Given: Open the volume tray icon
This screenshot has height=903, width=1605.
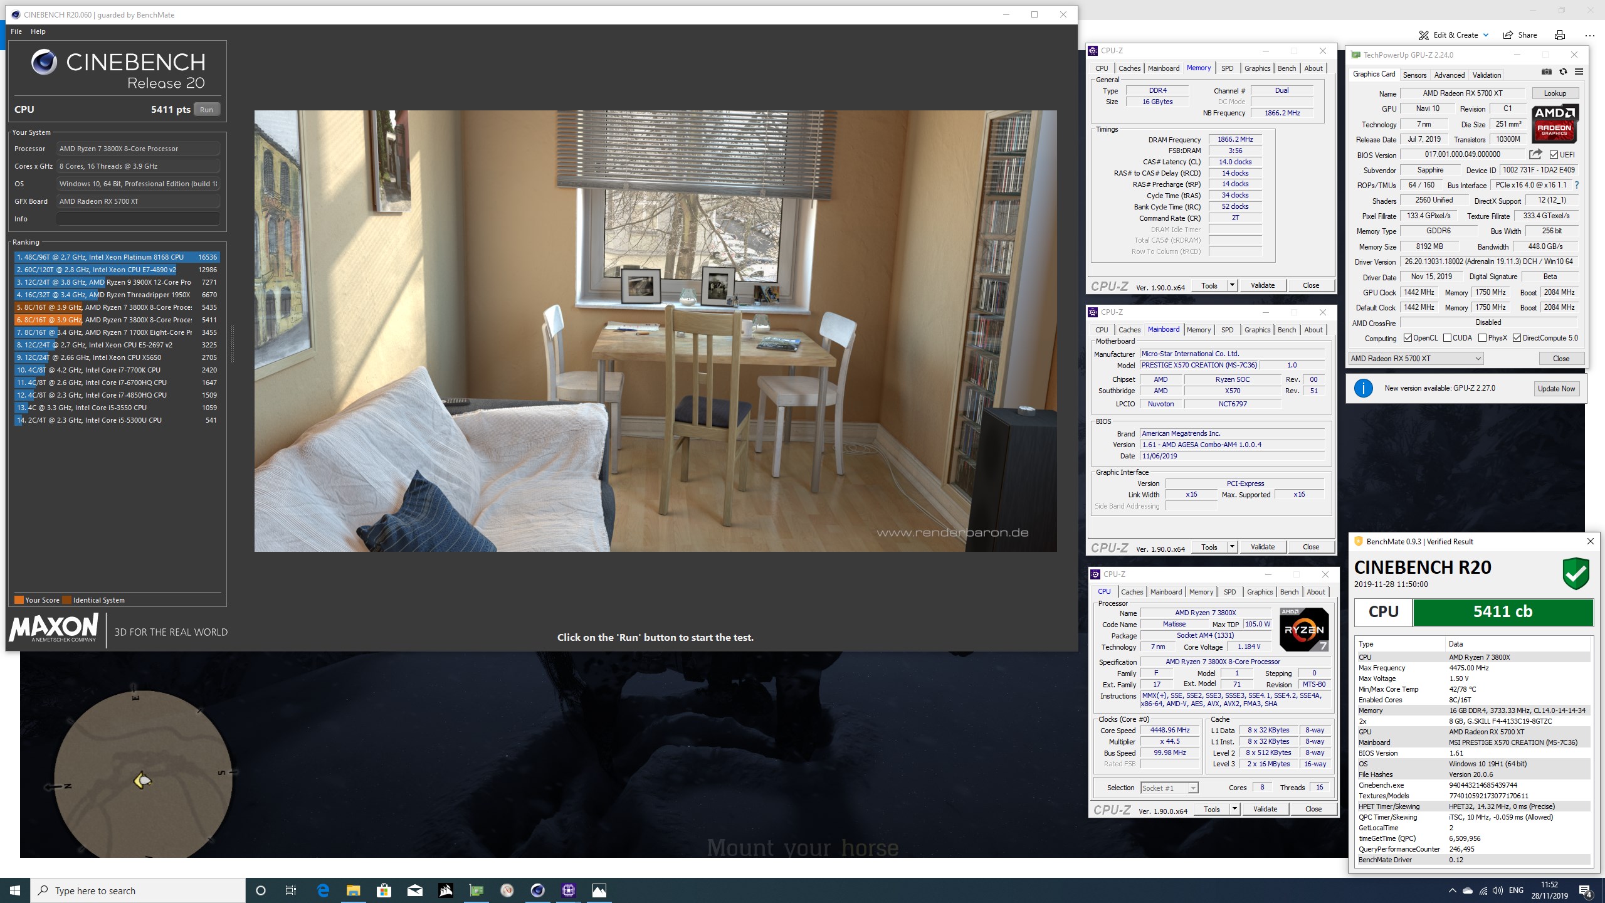Looking at the screenshot, I should point(1497,890).
